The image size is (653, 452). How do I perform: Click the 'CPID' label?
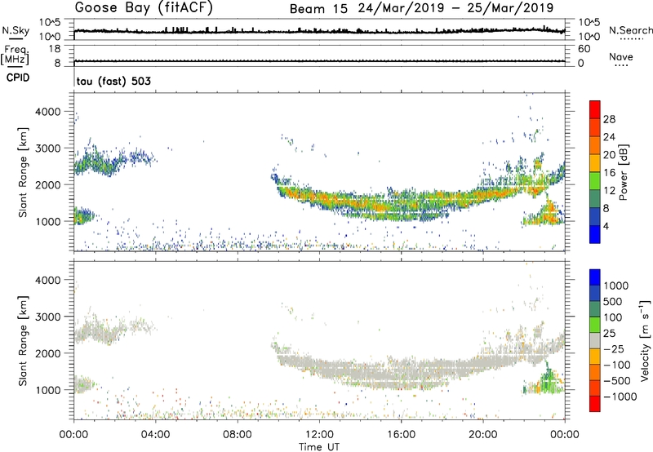tap(18, 78)
